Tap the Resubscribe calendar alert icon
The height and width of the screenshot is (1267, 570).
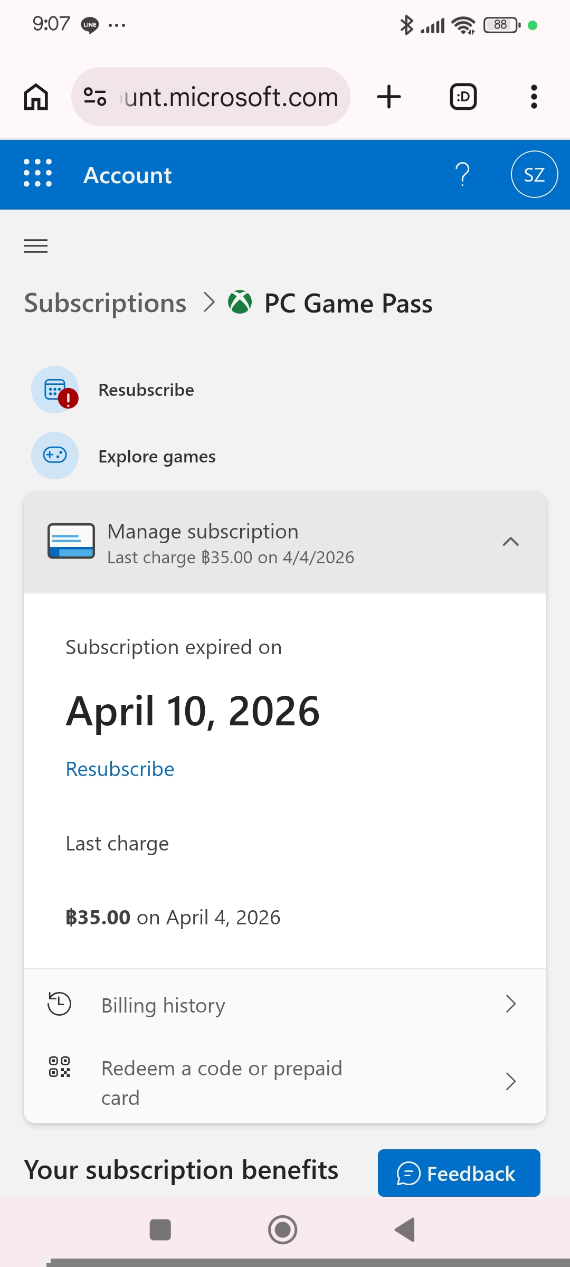coord(55,390)
